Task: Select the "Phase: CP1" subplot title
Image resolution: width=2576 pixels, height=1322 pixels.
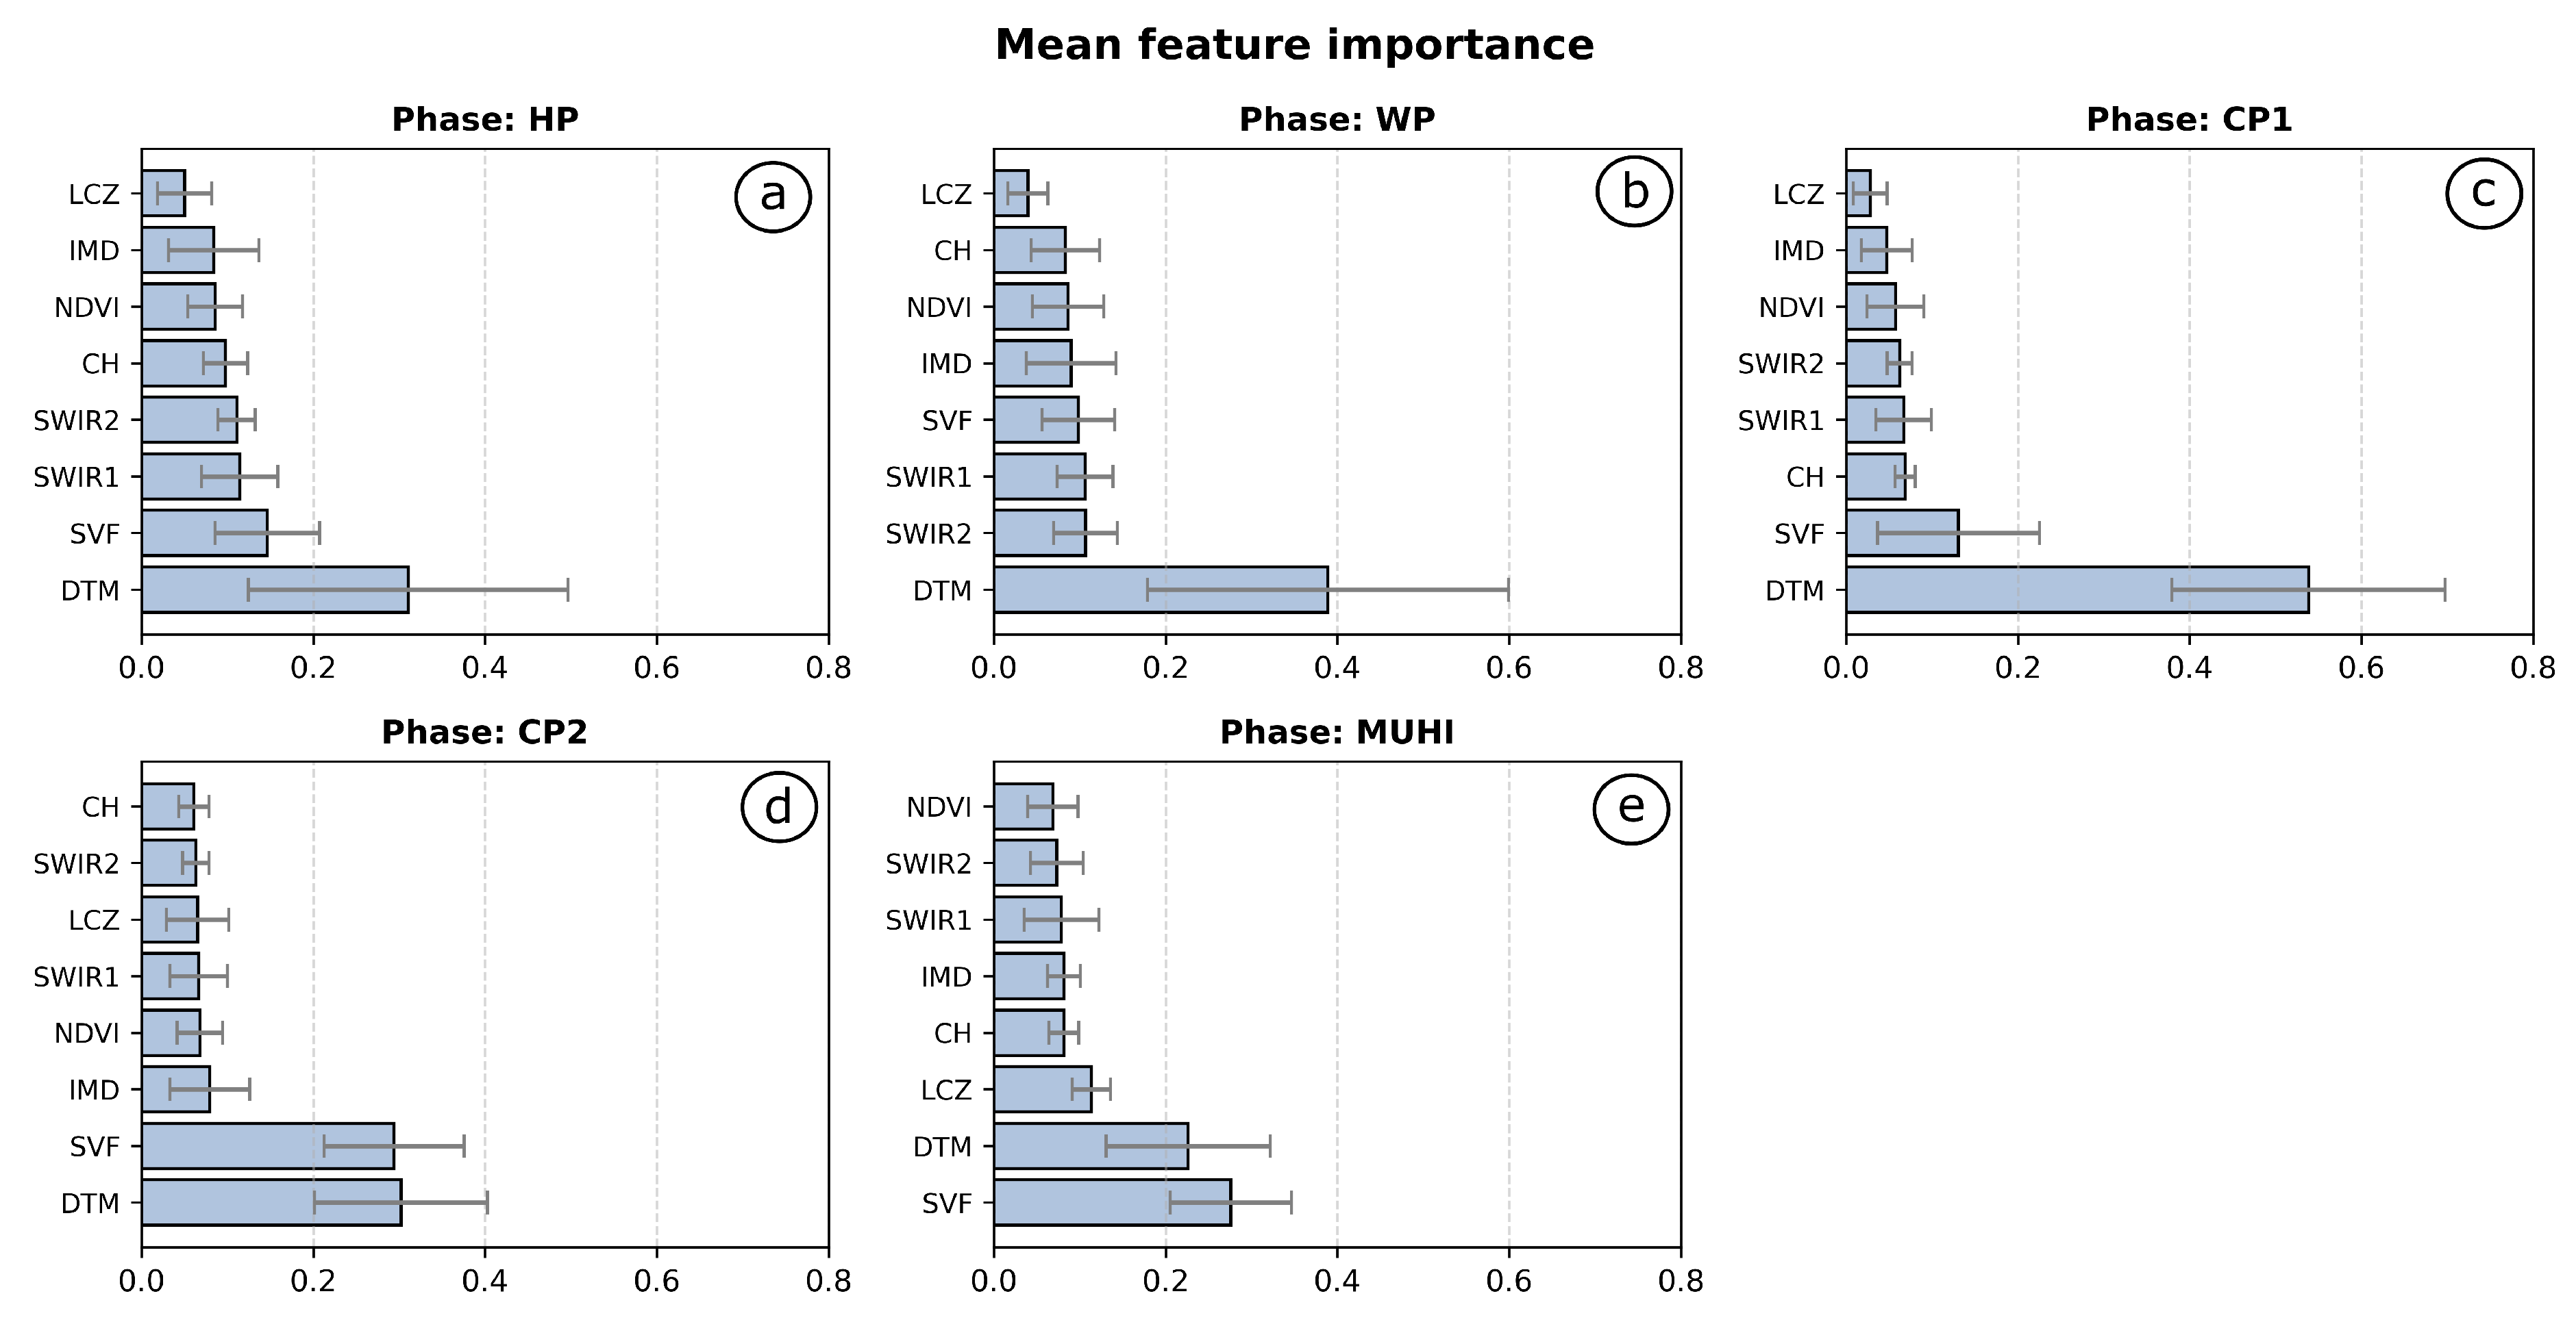Action: (x=2189, y=120)
